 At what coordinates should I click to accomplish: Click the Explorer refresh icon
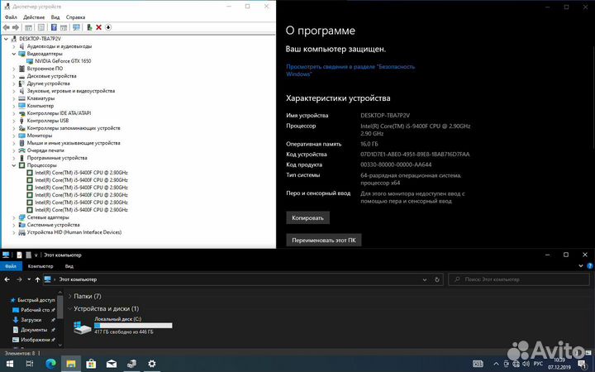(437, 279)
